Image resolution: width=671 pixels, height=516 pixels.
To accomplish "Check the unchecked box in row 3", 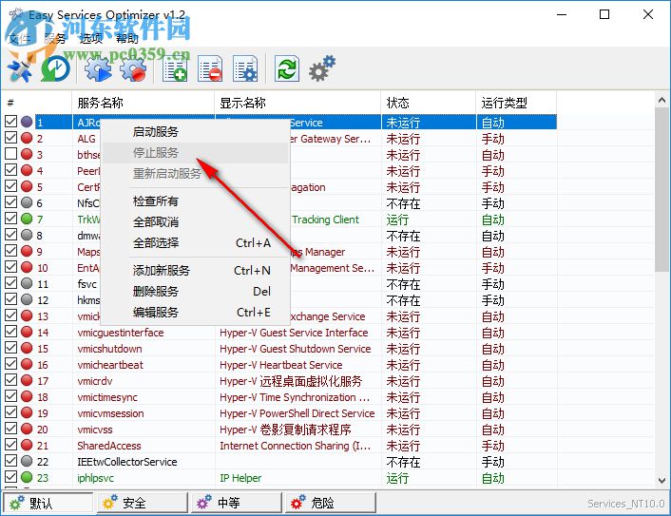I will click(x=11, y=154).
